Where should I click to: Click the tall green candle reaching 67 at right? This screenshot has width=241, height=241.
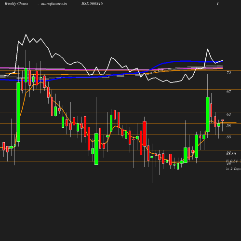(x=208, y=114)
